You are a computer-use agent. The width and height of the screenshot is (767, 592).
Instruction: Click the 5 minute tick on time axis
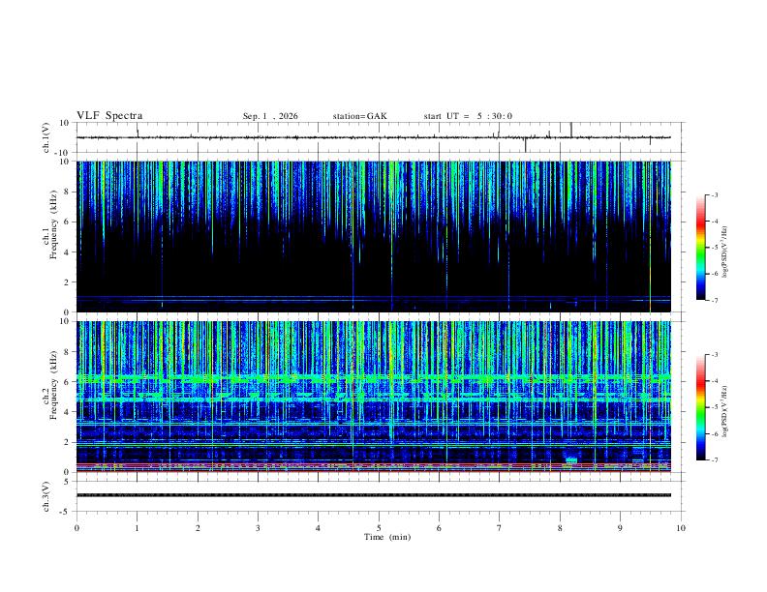tap(379, 528)
